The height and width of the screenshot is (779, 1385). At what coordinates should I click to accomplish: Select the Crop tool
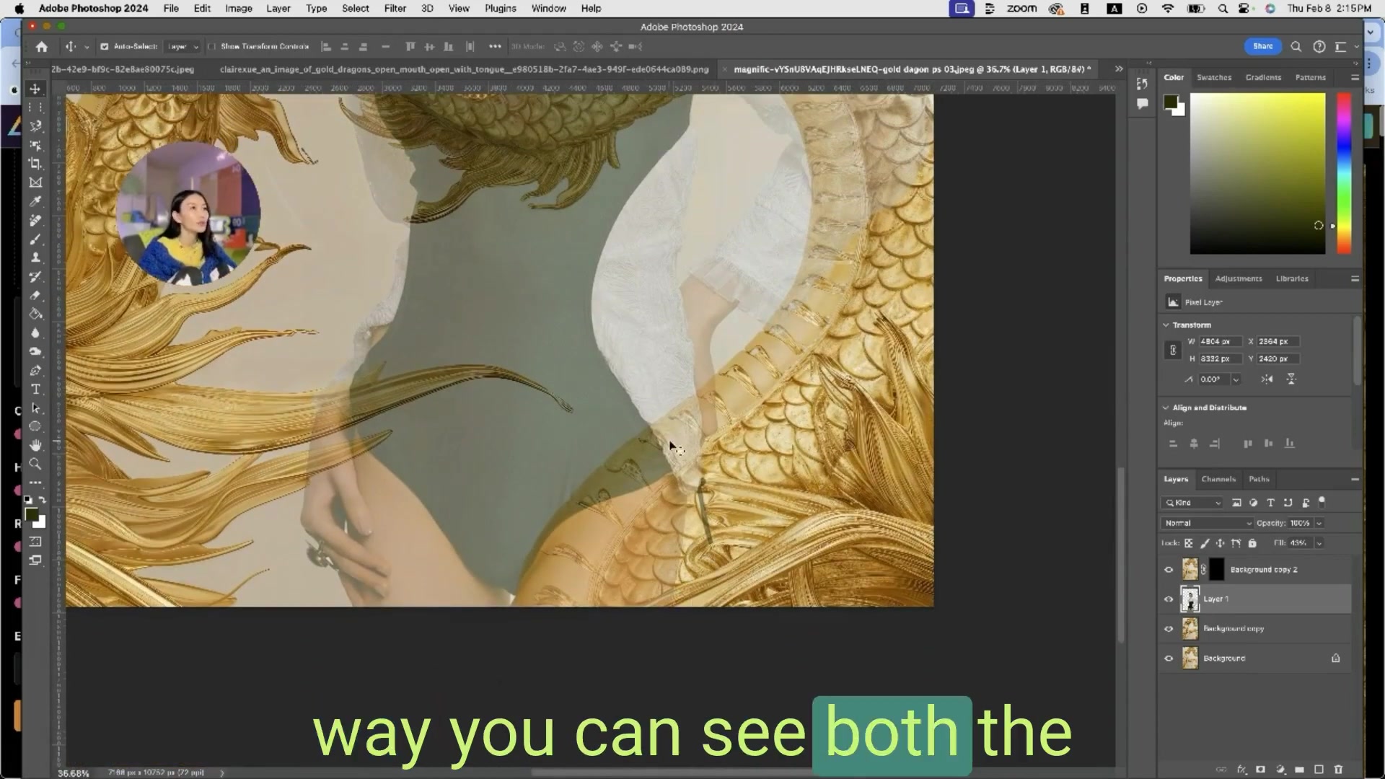click(35, 164)
